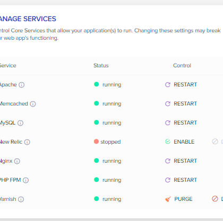
Task: Click the greyed disable icon for New Relic
Action: pyautogui.click(x=215, y=142)
